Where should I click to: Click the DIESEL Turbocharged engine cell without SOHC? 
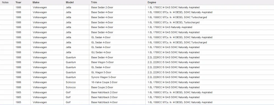click(173, 23)
